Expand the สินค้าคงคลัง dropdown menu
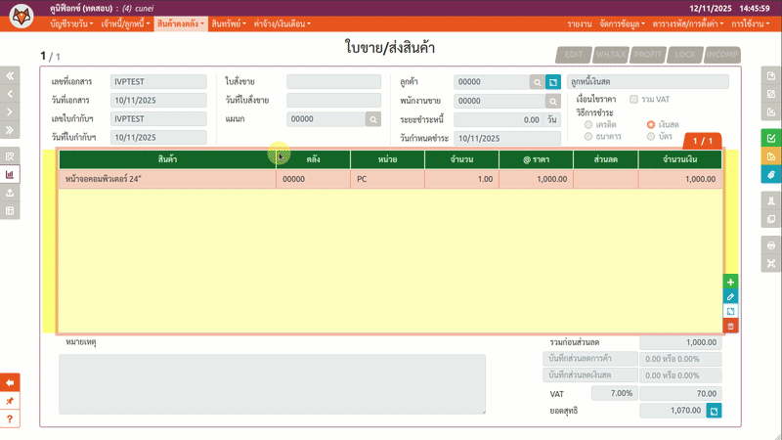Viewport: 782px width, 440px height. (x=181, y=22)
